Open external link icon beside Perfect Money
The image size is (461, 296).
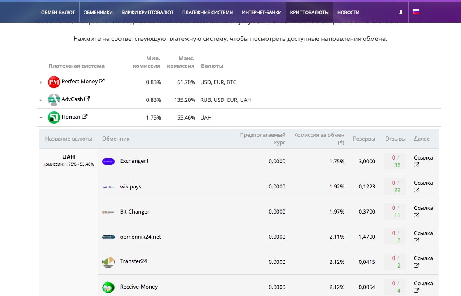102,81
